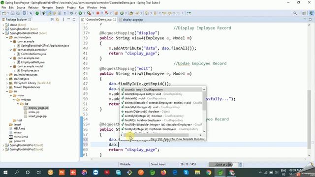The width and height of the screenshot is (315, 177).
Task: Close the ControllerDemo.java tab
Action: 115,20
